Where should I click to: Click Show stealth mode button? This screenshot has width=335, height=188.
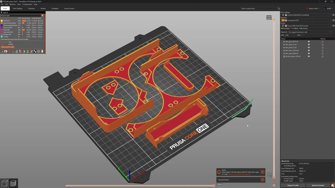pyautogui.click(x=8, y=47)
